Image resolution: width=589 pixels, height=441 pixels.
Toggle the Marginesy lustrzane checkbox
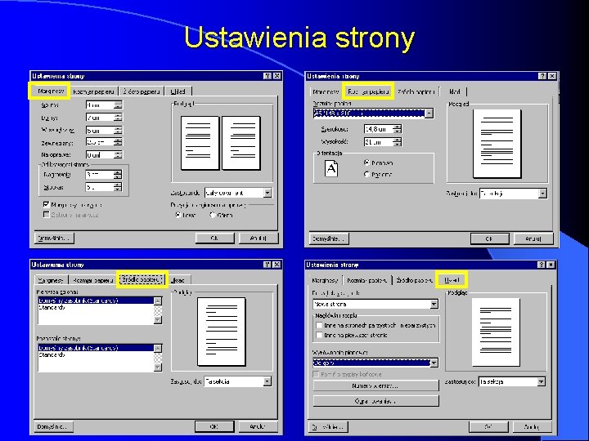[46, 205]
